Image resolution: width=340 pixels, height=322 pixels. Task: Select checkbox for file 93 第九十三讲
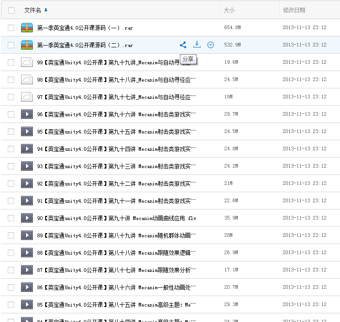coord(11,166)
